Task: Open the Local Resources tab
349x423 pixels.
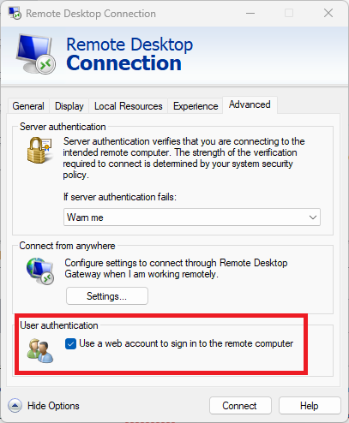Action: (x=129, y=106)
